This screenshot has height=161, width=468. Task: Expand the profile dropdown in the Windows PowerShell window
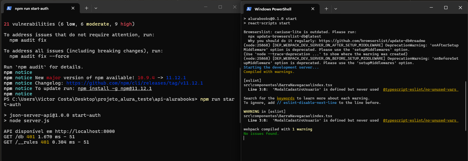[336, 9]
